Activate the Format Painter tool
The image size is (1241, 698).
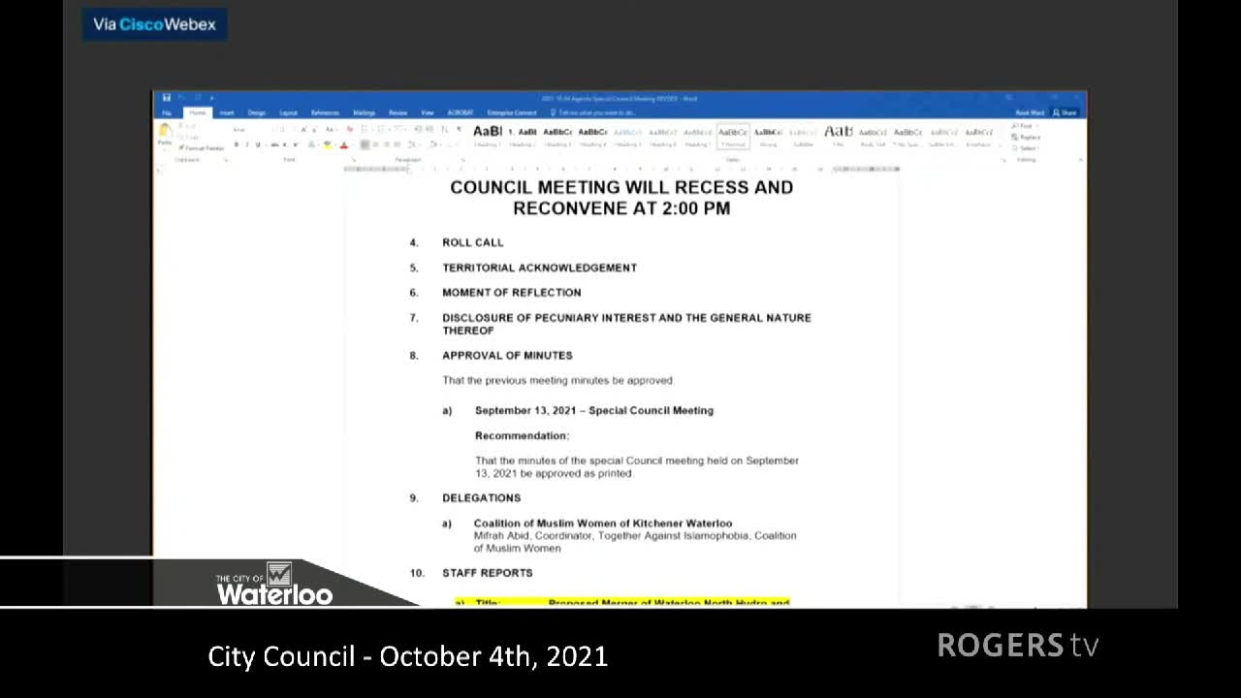[201, 148]
